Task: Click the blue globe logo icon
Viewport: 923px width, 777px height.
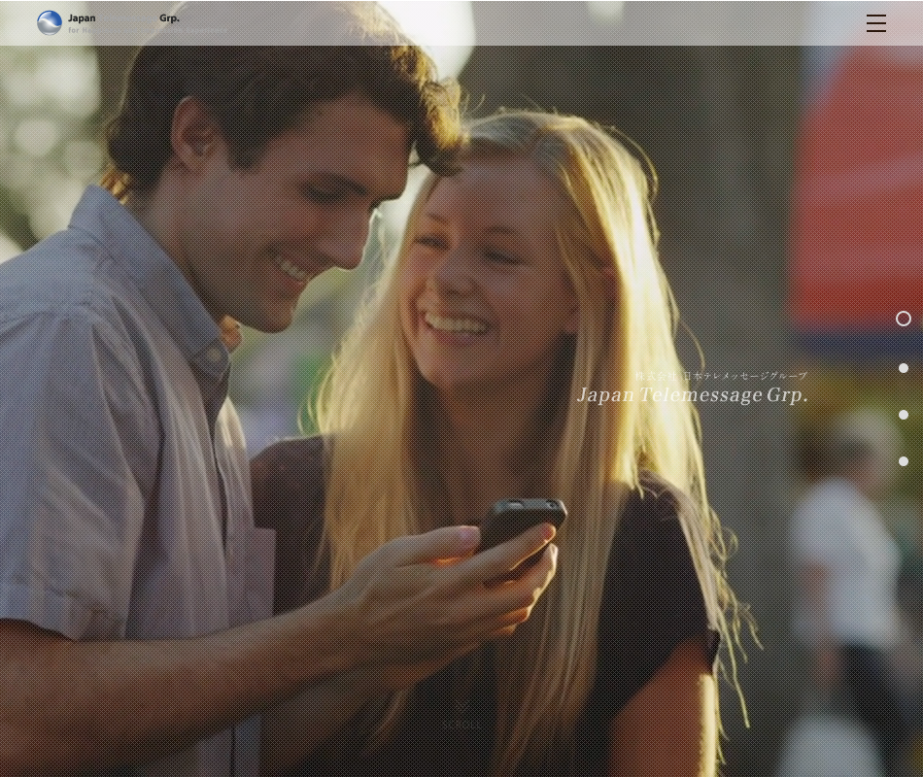Action: [x=50, y=23]
